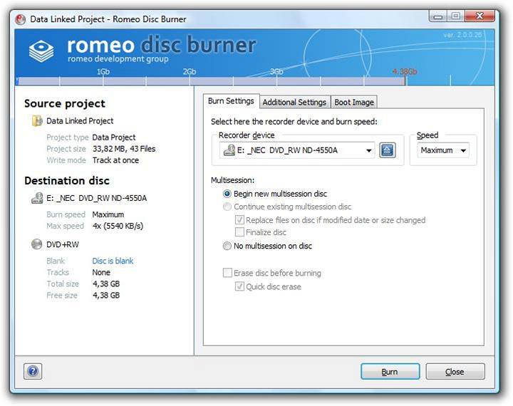Click the eject tray icon beside recorder device
The height and width of the screenshot is (406, 513).
coord(388,150)
